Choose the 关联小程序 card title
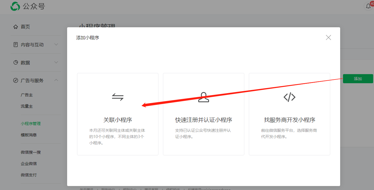 118,120
